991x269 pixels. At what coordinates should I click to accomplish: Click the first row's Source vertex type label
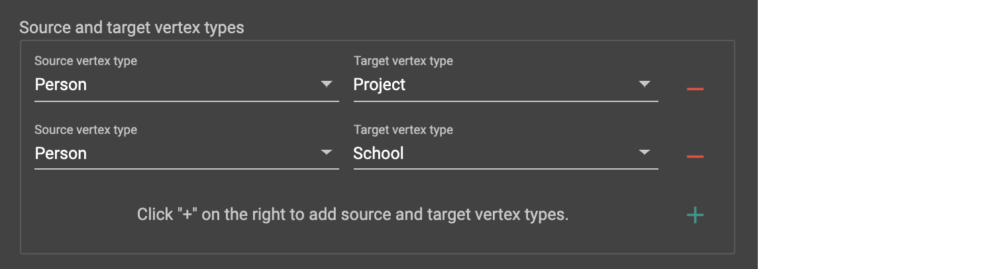[85, 61]
